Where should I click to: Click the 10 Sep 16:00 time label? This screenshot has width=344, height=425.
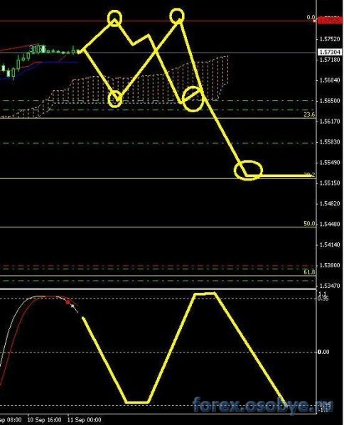[x=45, y=420]
